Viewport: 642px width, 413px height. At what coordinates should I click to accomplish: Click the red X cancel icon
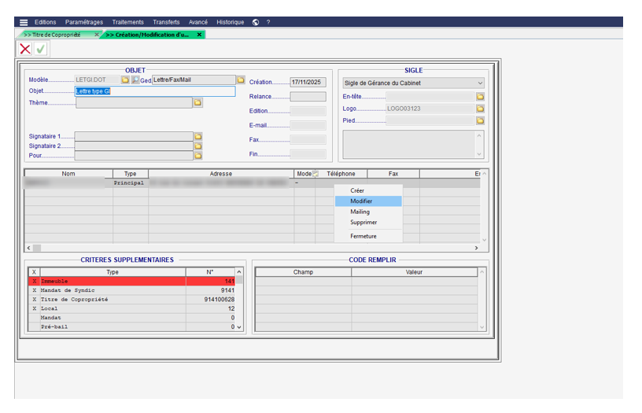click(25, 49)
